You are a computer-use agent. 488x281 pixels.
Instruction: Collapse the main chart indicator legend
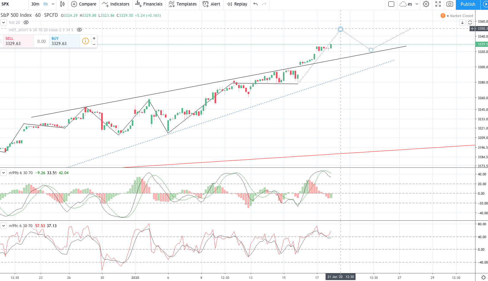[3, 22]
